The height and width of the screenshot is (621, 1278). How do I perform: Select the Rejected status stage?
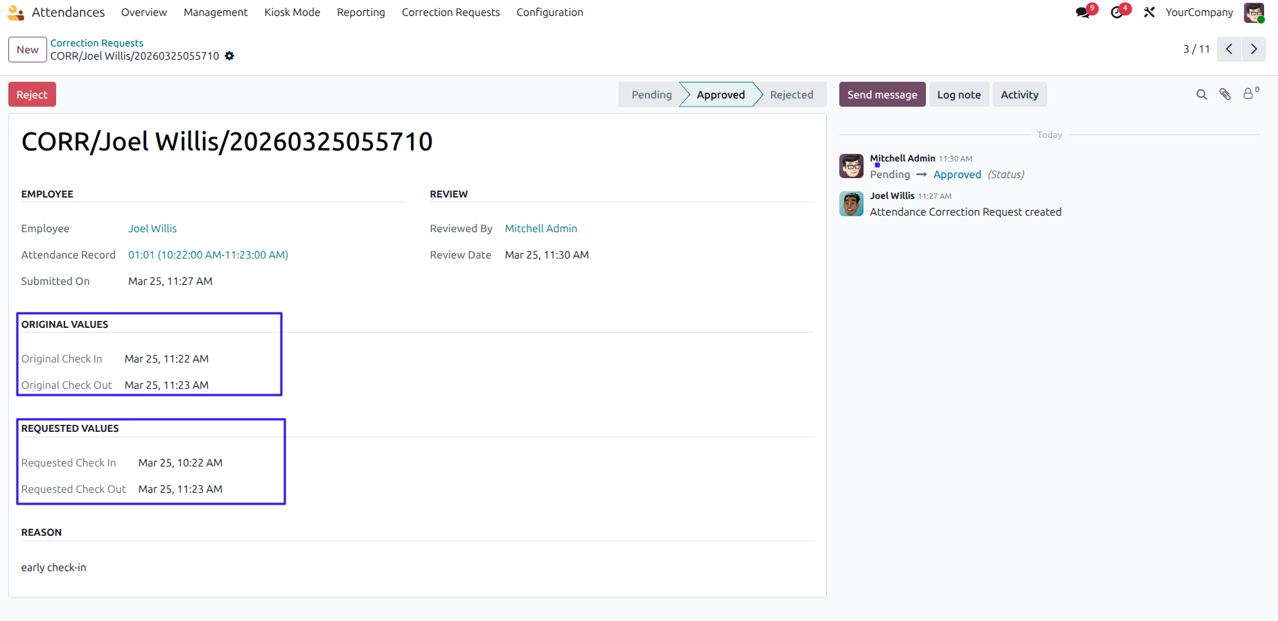pyautogui.click(x=791, y=94)
